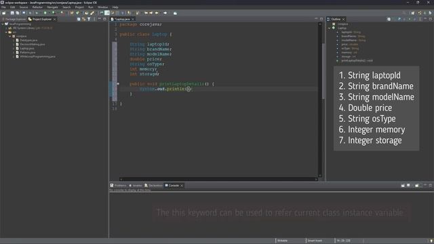Open the Edit menu
Image resolution: width=434 pixels, height=244 pixels.
(12, 7)
